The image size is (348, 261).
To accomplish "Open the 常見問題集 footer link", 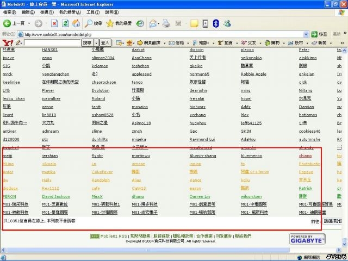I will coord(140,236).
